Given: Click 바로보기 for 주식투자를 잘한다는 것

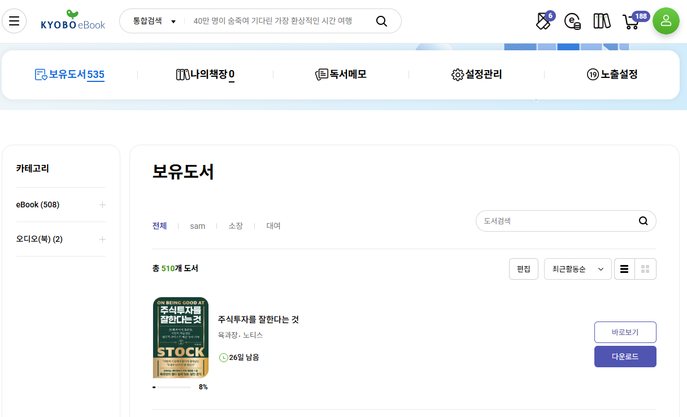Looking at the screenshot, I should (625, 332).
